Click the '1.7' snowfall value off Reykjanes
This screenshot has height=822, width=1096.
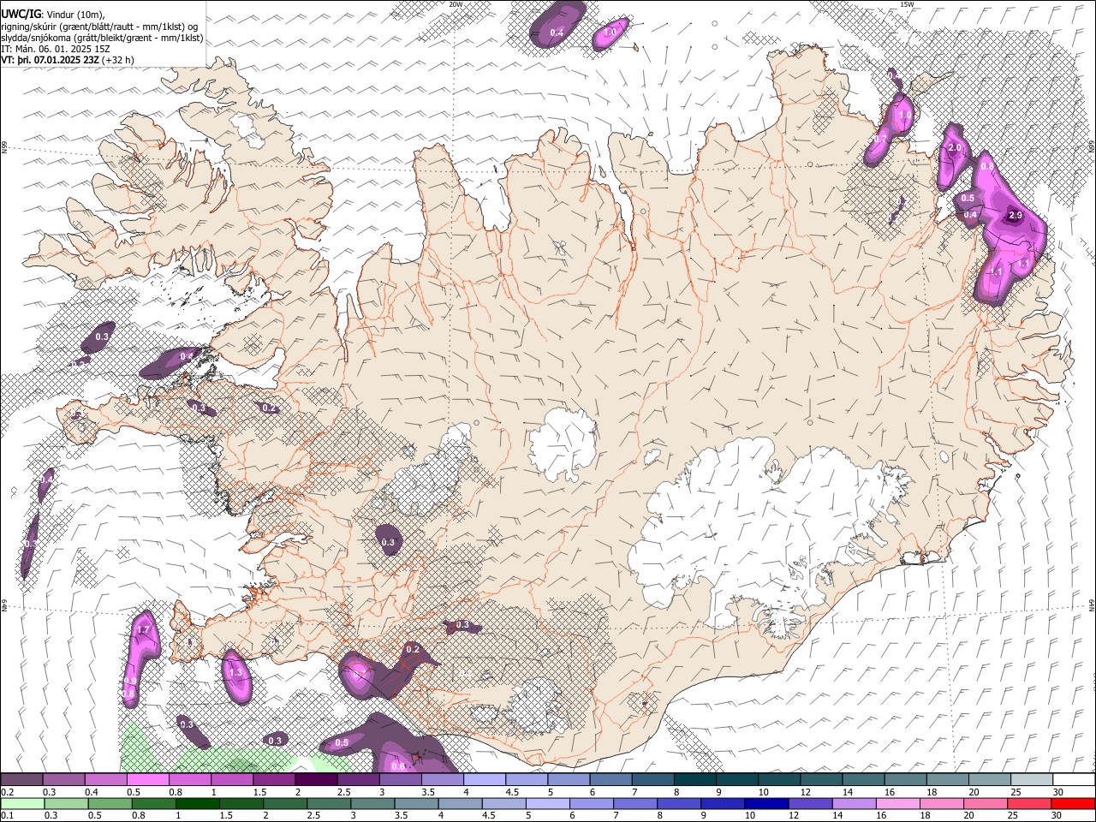pos(144,630)
